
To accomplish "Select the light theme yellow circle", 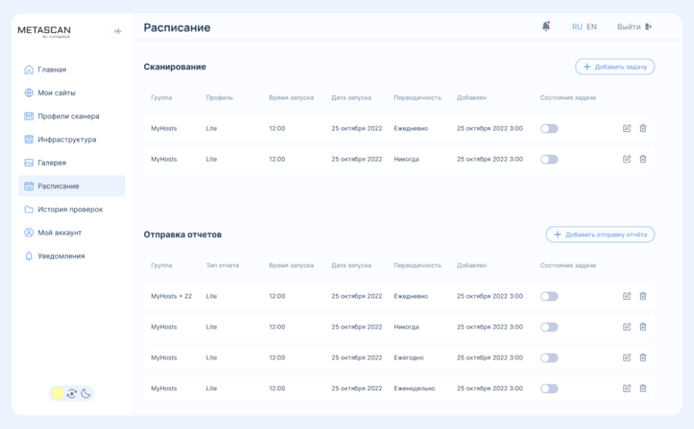I will tap(58, 393).
